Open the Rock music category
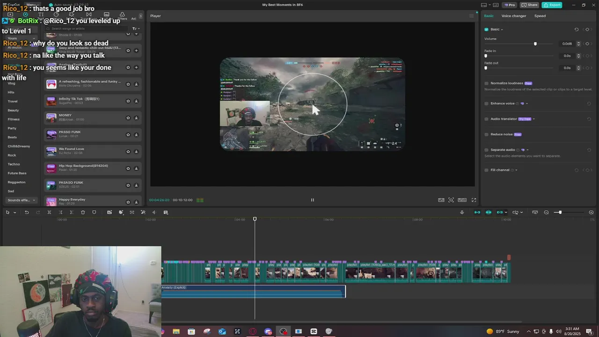This screenshot has height=337, width=599. [12, 155]
